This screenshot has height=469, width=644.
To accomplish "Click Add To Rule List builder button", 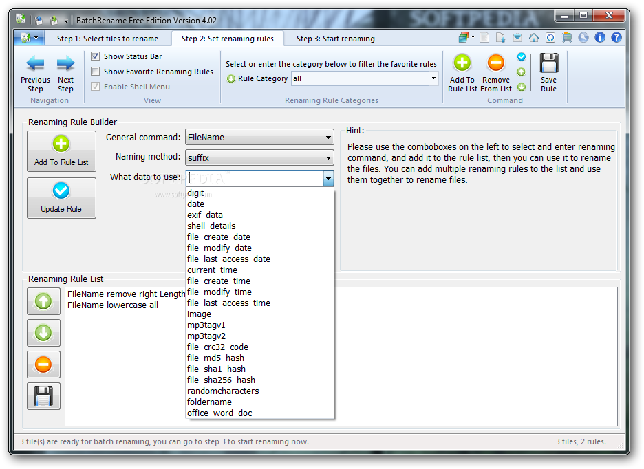I will pos(62,151).
